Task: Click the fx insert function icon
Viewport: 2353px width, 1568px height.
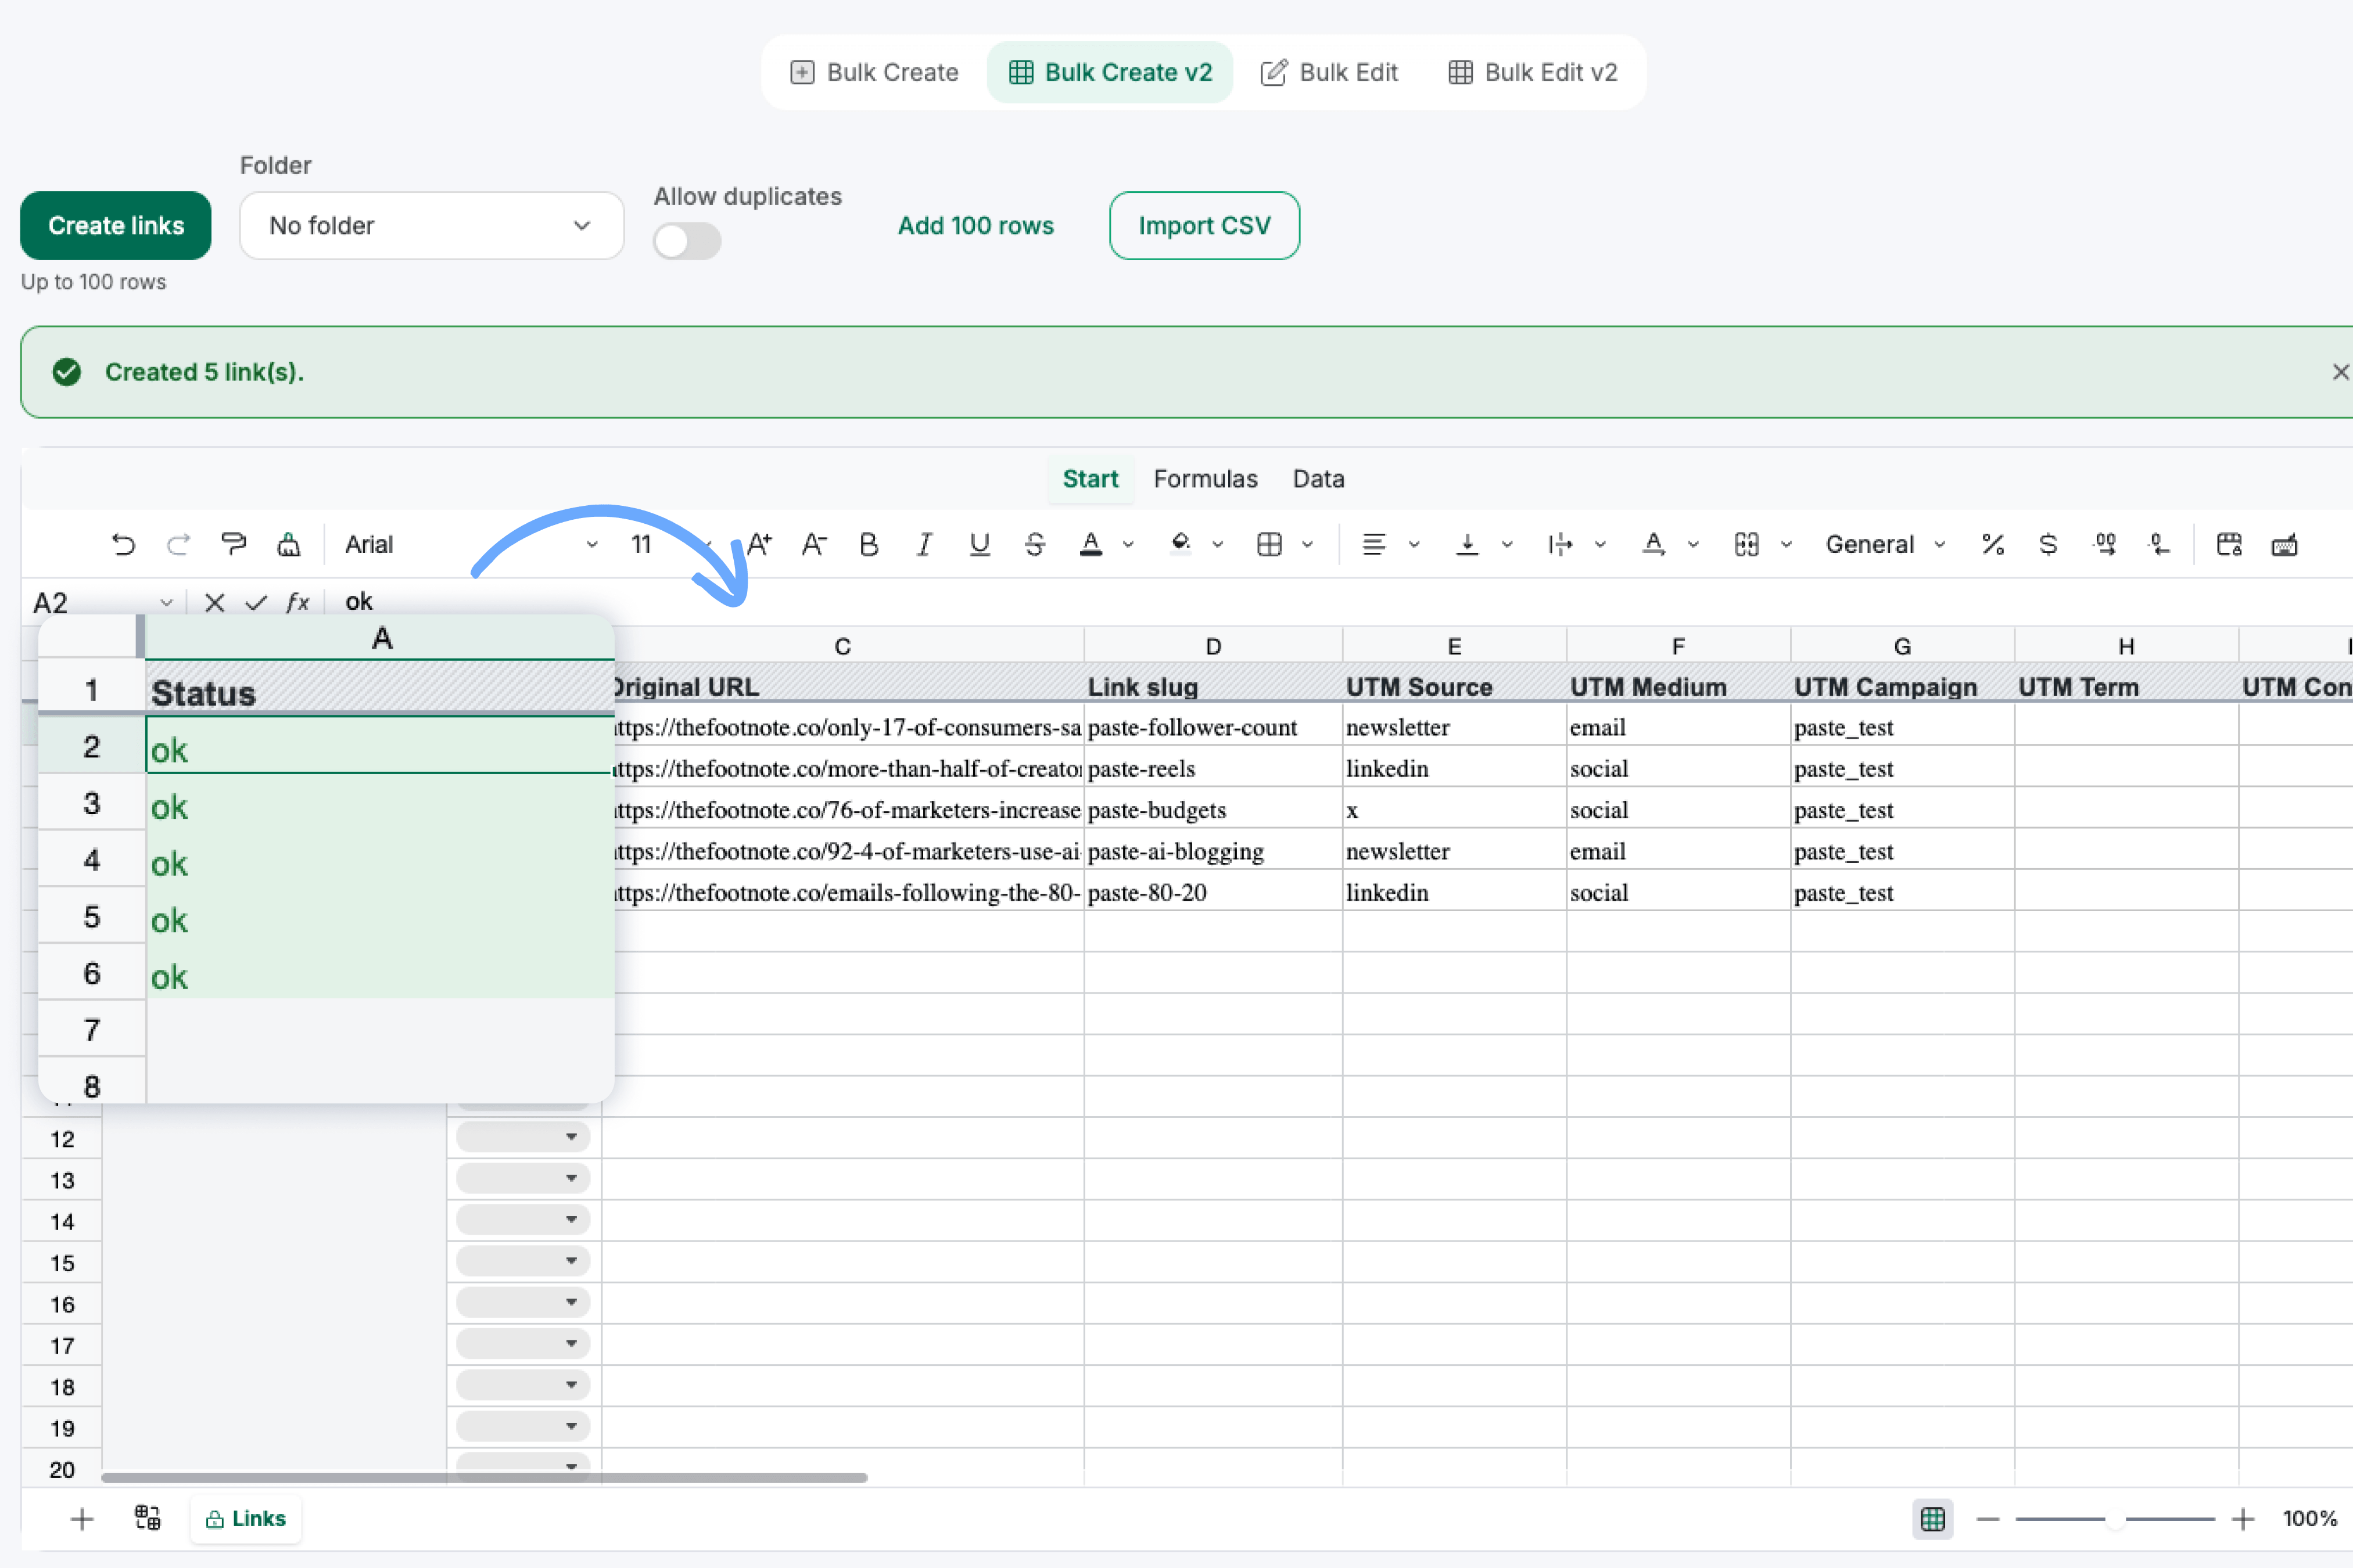Action: [297, 602]
